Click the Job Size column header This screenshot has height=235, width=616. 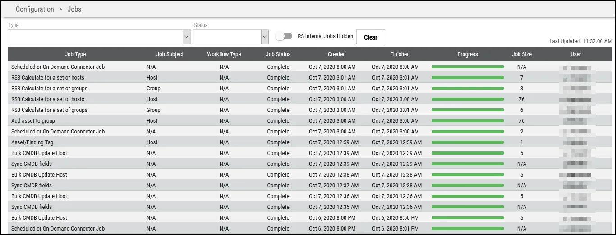[x=522, y=54]
